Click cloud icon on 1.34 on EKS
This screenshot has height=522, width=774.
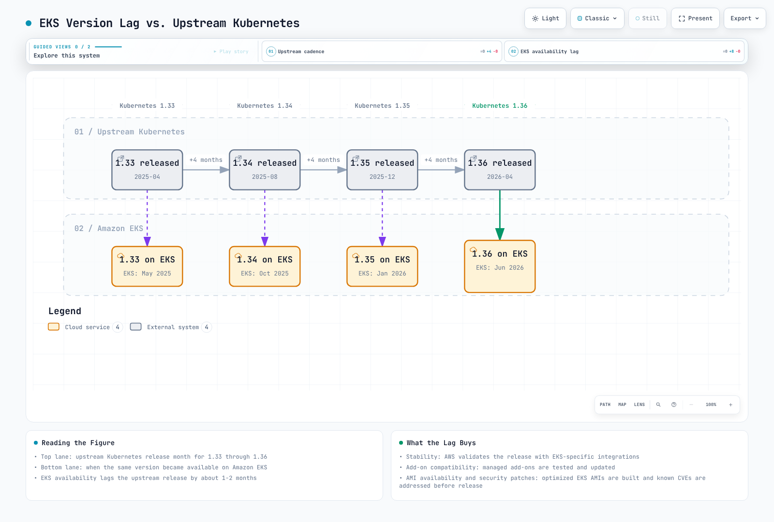point(238,256)
